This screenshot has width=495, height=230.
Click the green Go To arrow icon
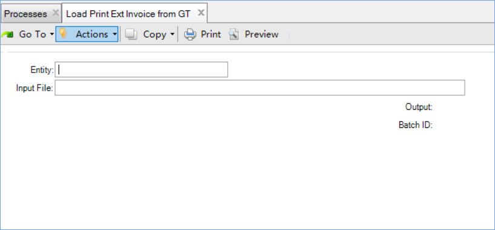pyautogui.click(x=7, y=34)
